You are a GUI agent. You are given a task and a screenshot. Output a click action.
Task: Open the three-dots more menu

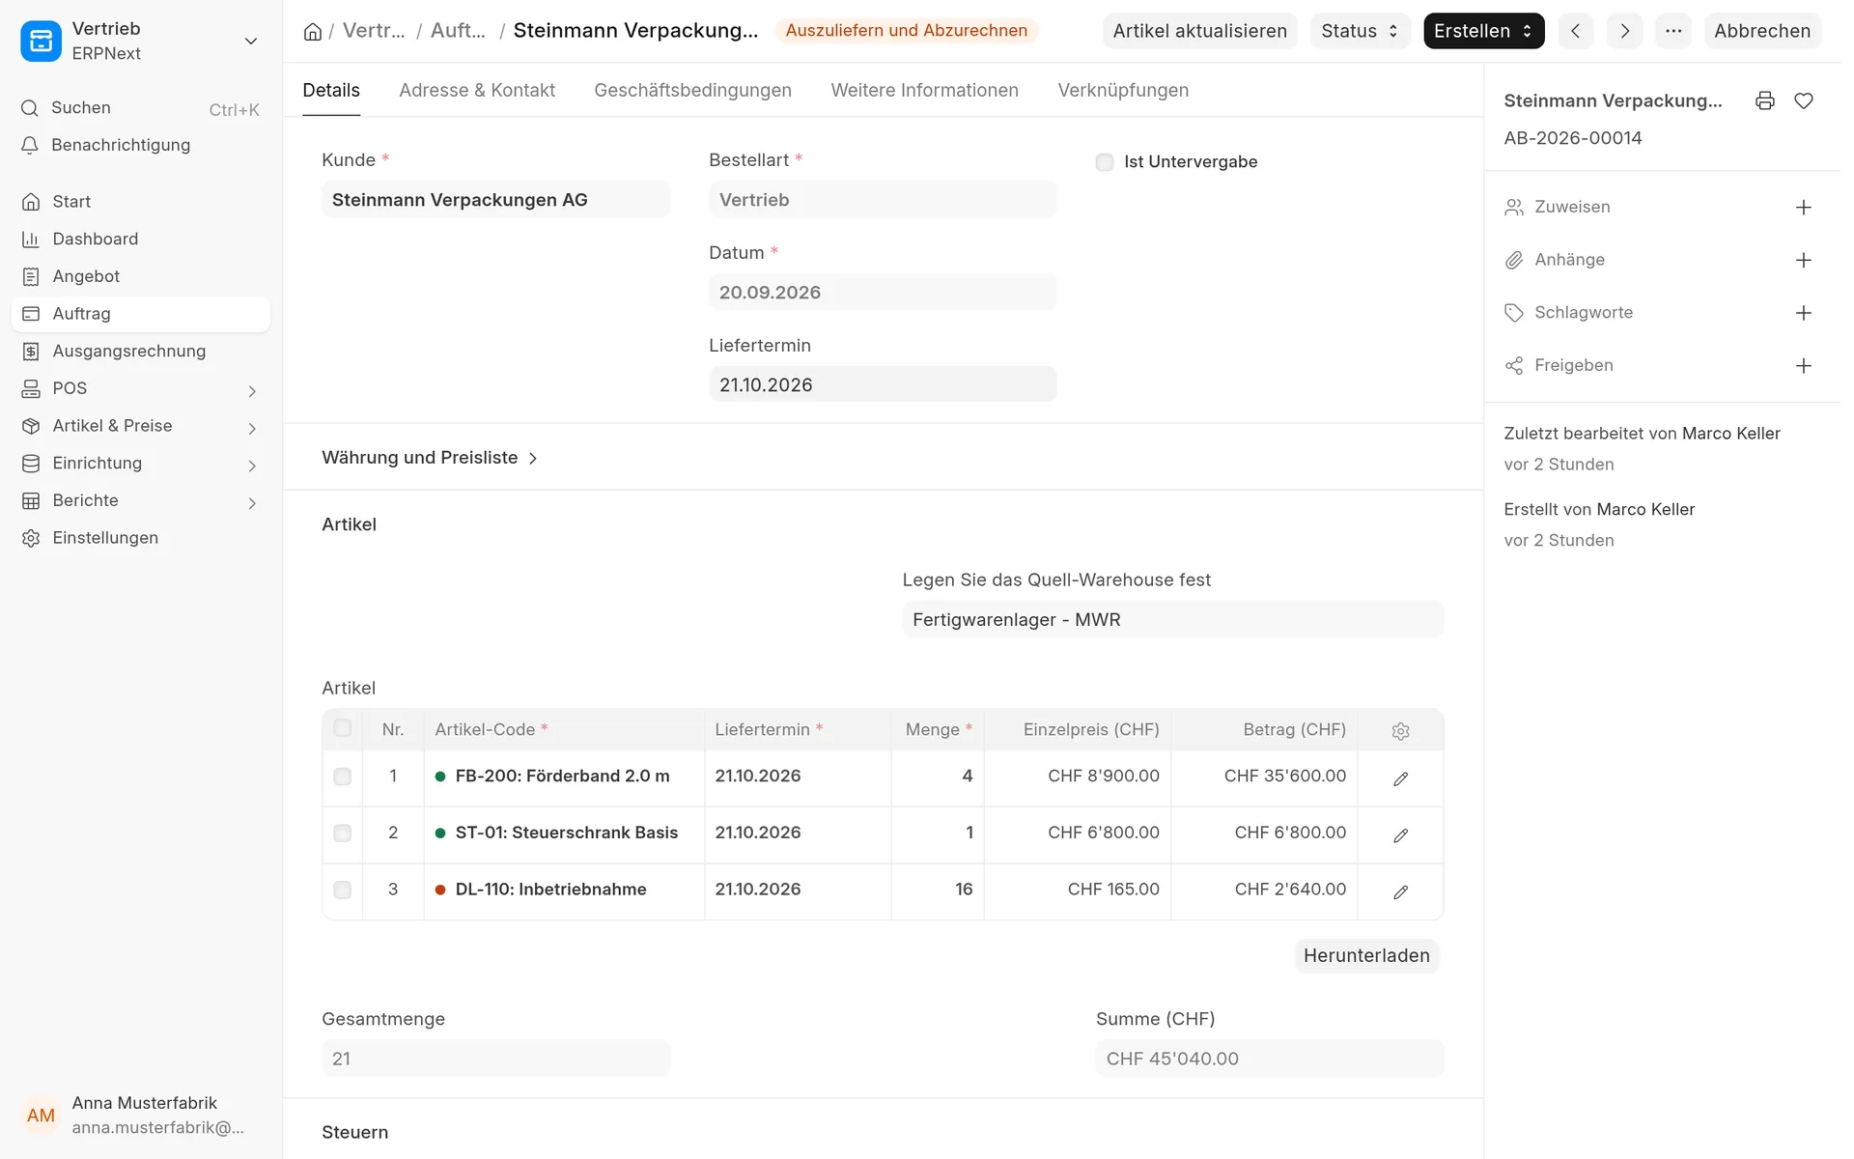point(1673,31)
